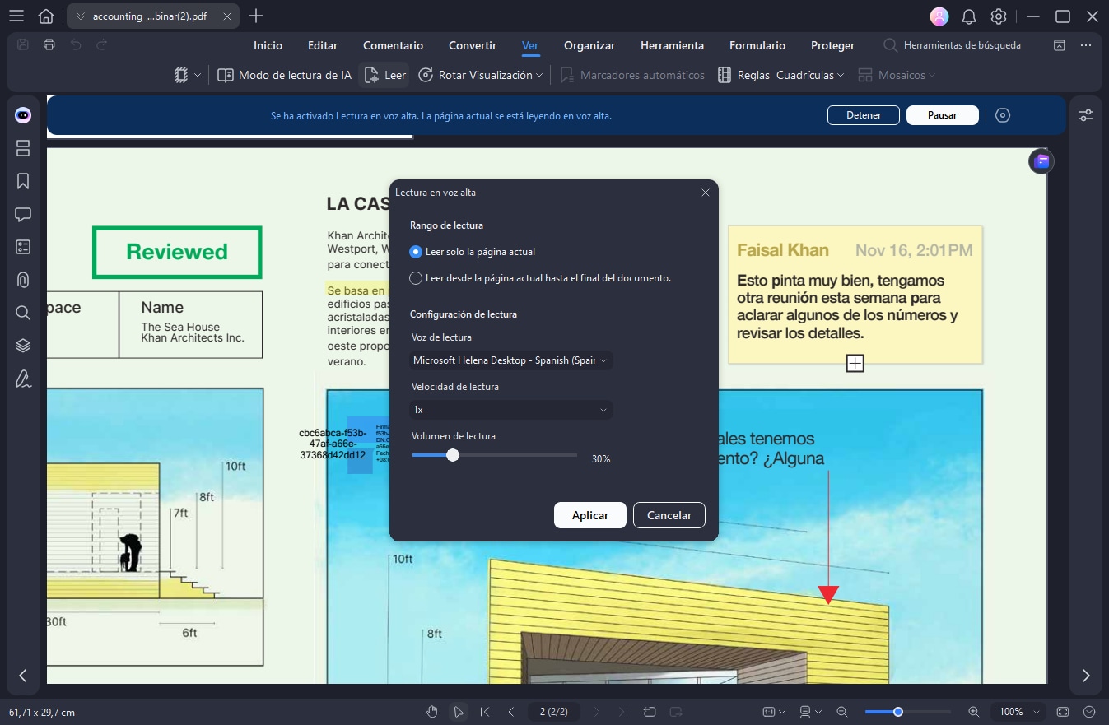Click Pausar to pause reading
The width and height of the screenshot is (1109, 725).
click(x=943, y=115)
